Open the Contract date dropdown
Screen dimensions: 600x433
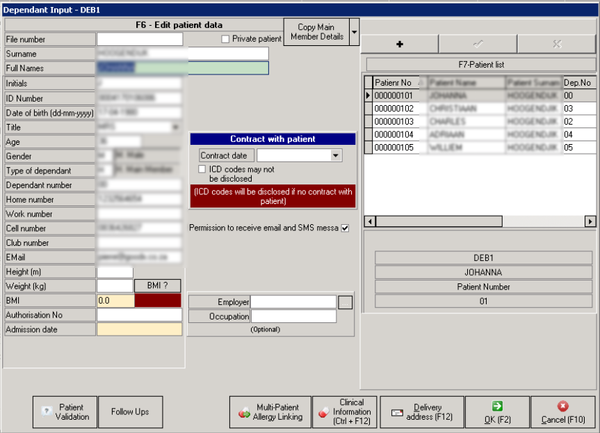point(336,155)
